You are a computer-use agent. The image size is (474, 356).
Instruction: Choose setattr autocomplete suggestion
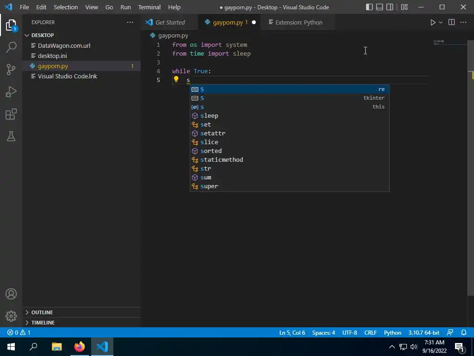(x=290, y=133)
